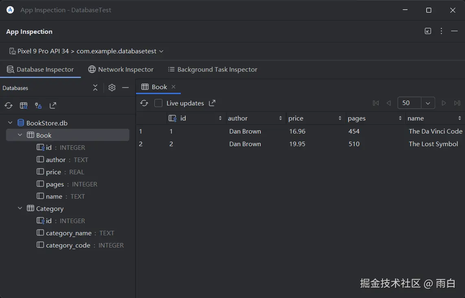Open the page size dropdown
465x298 pixels.
pos(428,103)
